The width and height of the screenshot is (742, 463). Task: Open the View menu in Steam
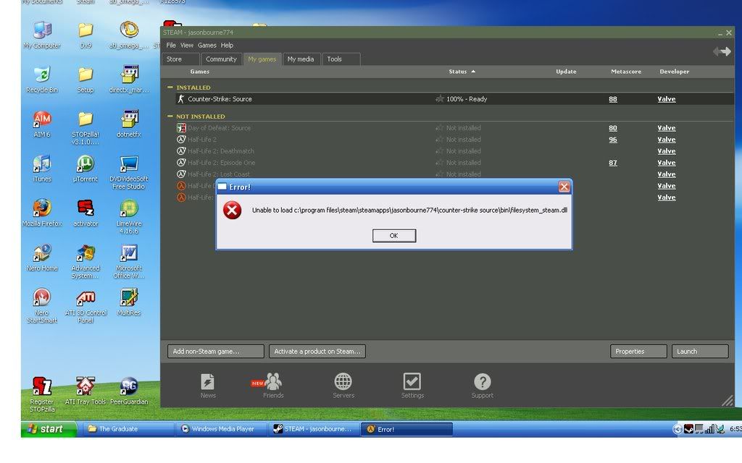tap(186, 46)
